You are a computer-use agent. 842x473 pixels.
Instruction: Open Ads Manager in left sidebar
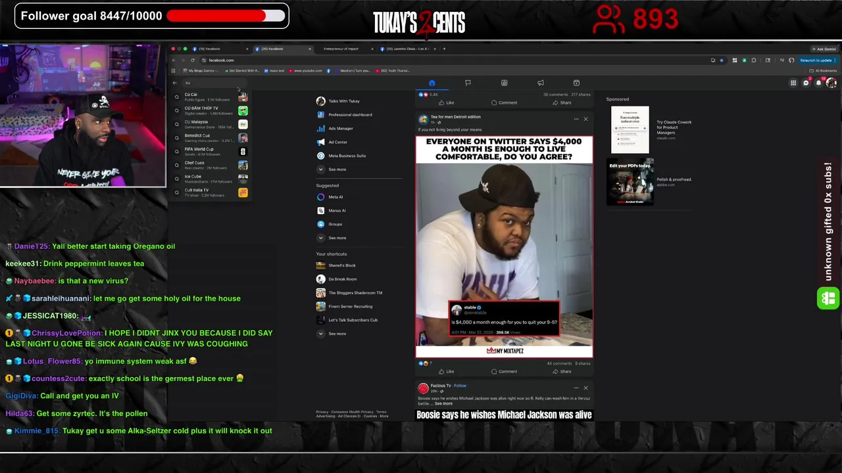(x=335, y=129)
